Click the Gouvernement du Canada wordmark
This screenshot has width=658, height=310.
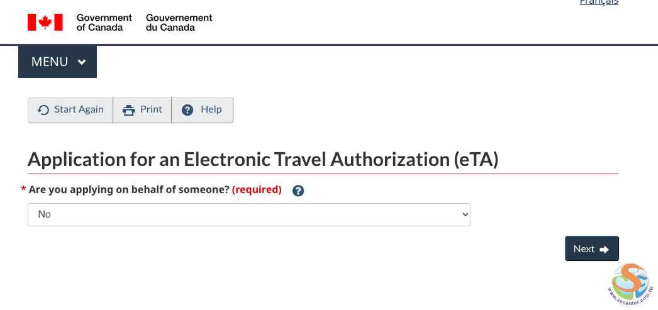[179, 23]
